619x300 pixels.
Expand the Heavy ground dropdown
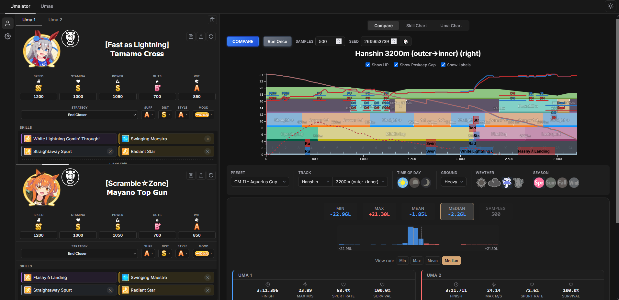(x=454, y=182)
